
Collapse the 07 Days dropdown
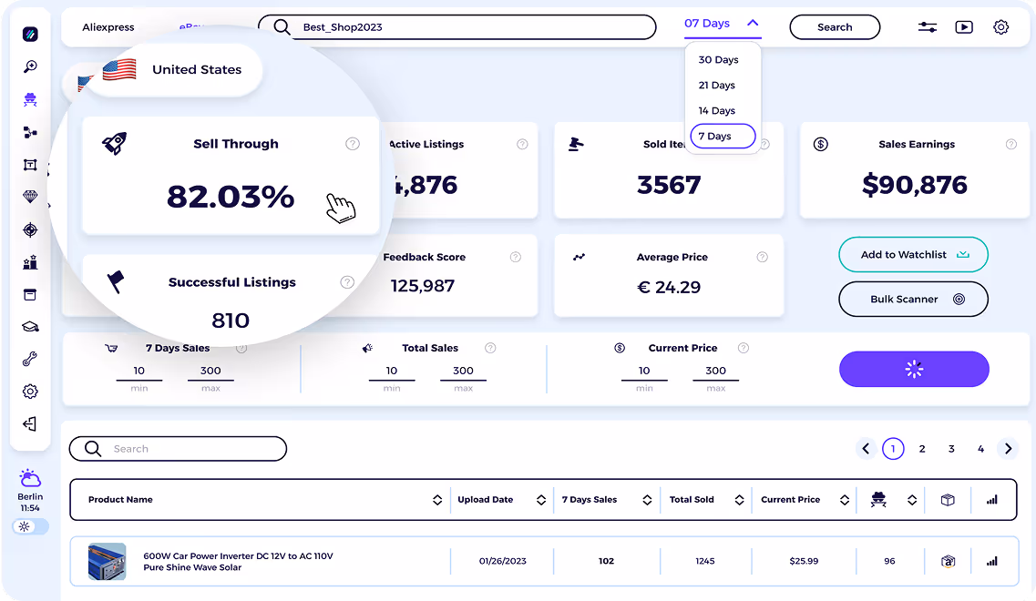tap(753, 23)
